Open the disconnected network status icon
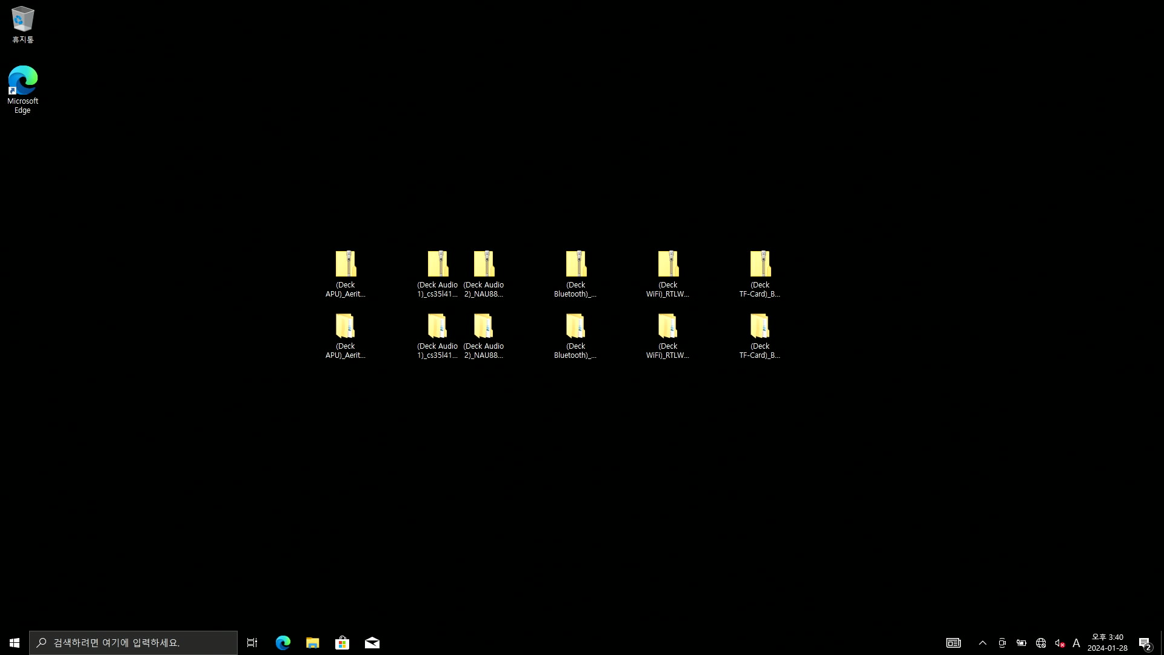 click(1041, 643)
